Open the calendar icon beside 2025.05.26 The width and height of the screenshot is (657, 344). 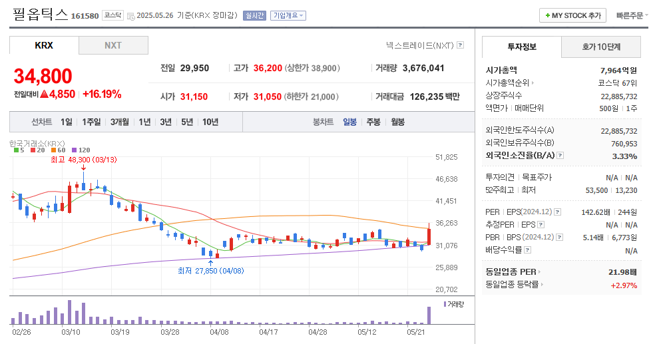click(x=130, y=17)
